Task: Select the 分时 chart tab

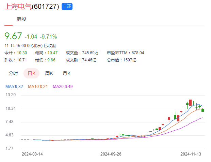Action: [x=13, y=73]
